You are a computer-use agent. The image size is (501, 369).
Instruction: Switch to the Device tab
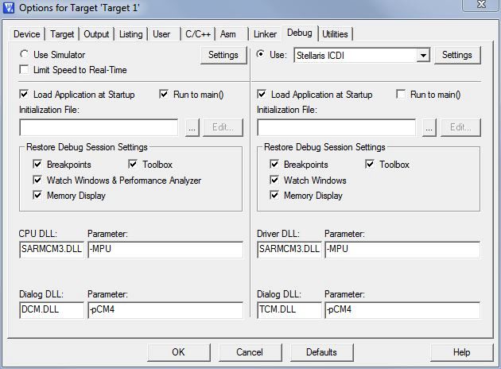[x=27, y=34]
